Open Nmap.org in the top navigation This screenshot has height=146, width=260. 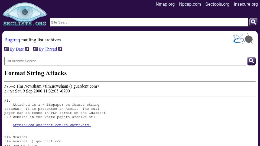pos(165,4)
